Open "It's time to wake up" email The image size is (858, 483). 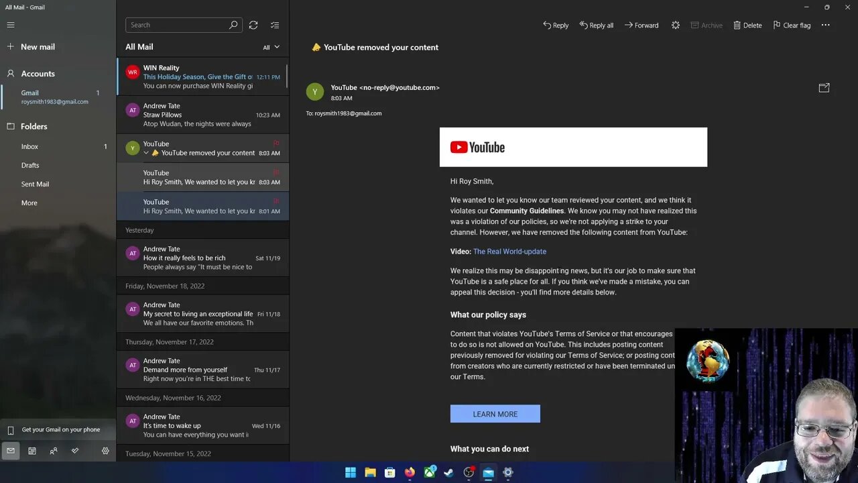coord(202,425)
